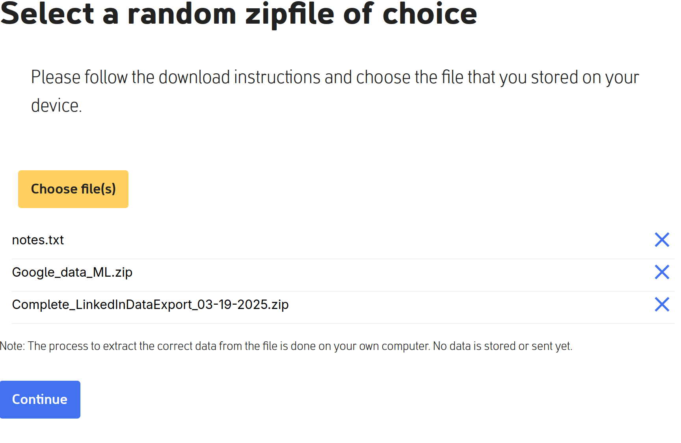
Task: Select the notes.txt file name
Action: [x=38, y=240]
